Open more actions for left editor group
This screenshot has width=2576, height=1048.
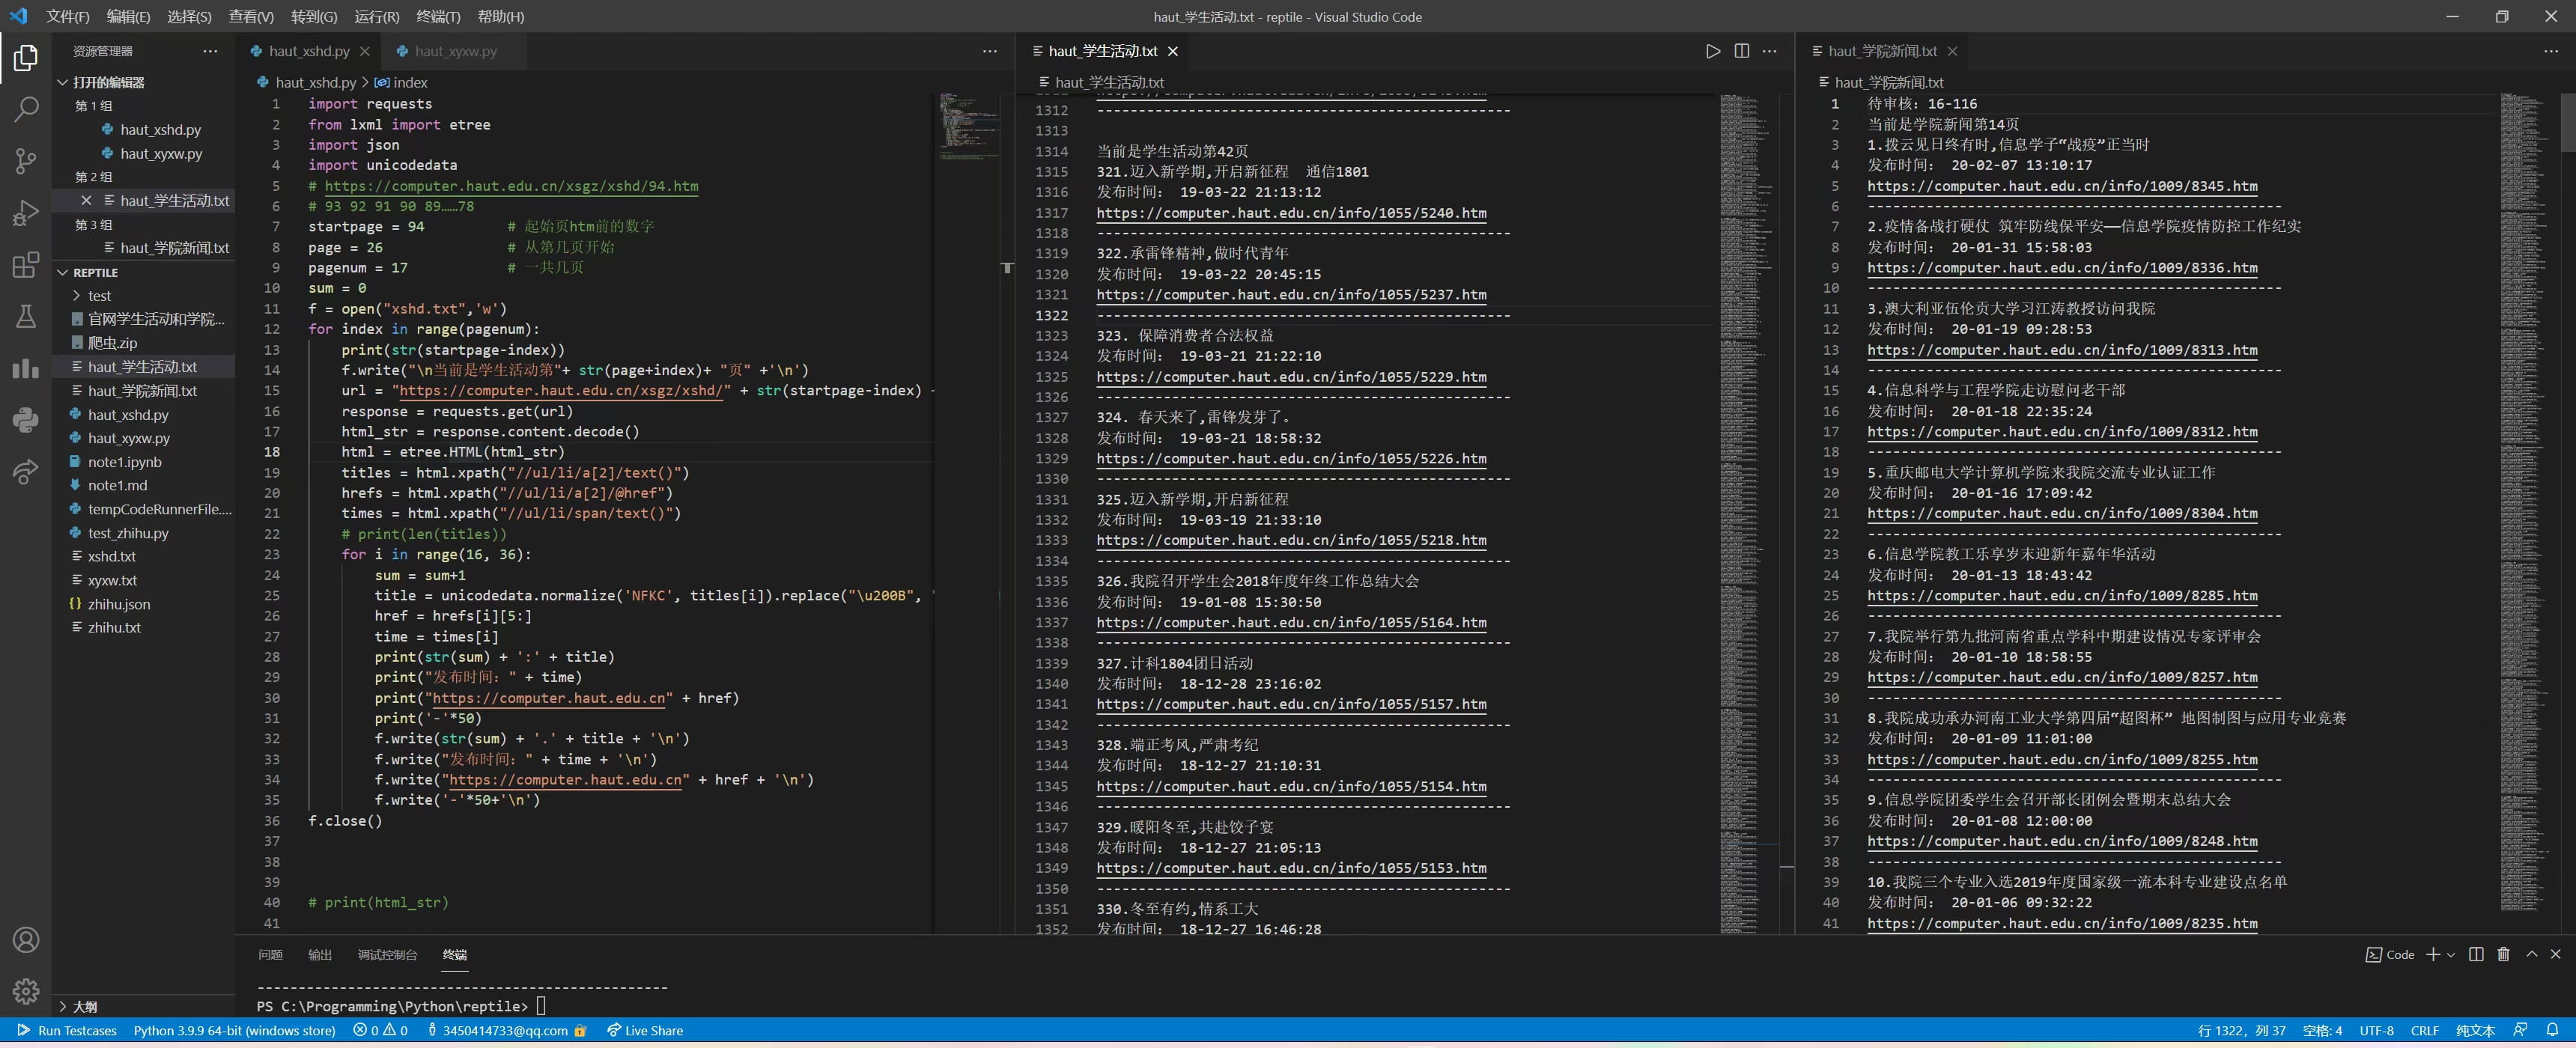click(990, 51)
